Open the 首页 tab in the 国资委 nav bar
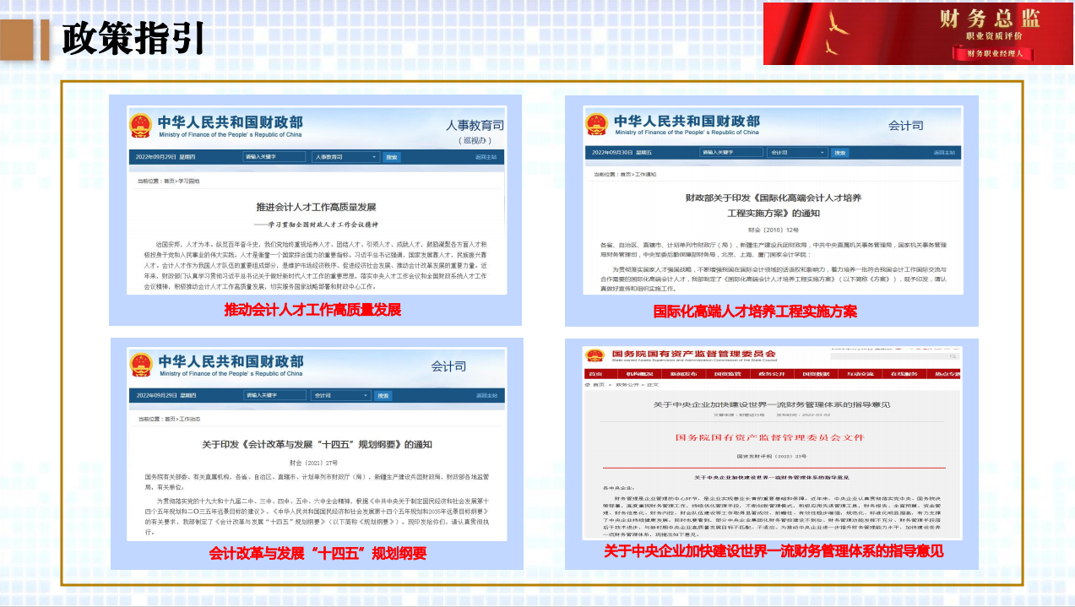The width and height of the screenshot is (1075, 607). click(x=596, y=373)
